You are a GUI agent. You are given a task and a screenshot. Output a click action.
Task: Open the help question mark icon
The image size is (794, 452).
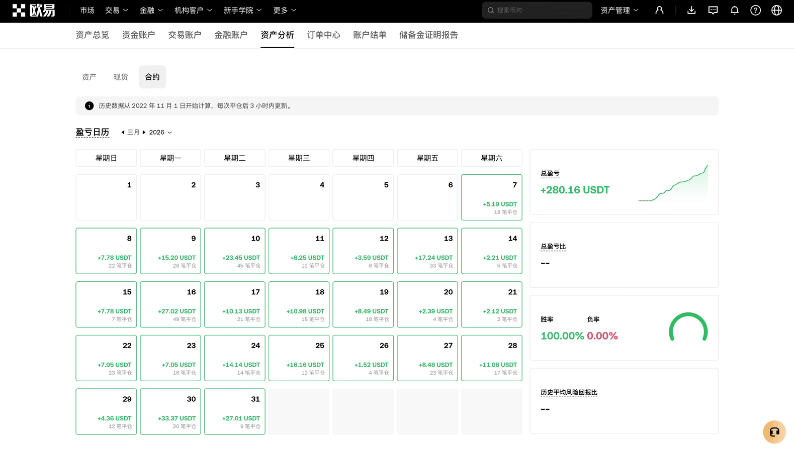coord(755,10)
